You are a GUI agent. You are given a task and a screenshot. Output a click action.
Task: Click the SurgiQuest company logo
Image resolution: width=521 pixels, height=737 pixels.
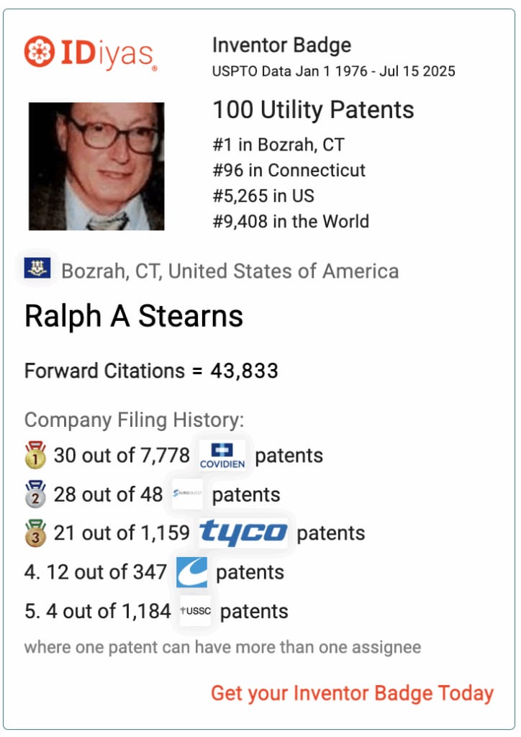[x=187, y=494]
